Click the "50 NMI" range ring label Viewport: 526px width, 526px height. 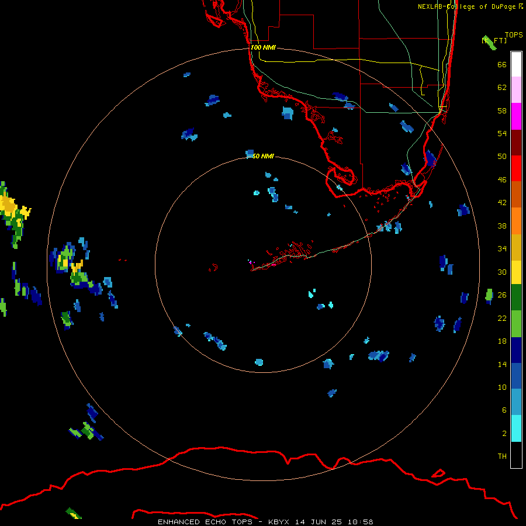(x=263, y=156)
